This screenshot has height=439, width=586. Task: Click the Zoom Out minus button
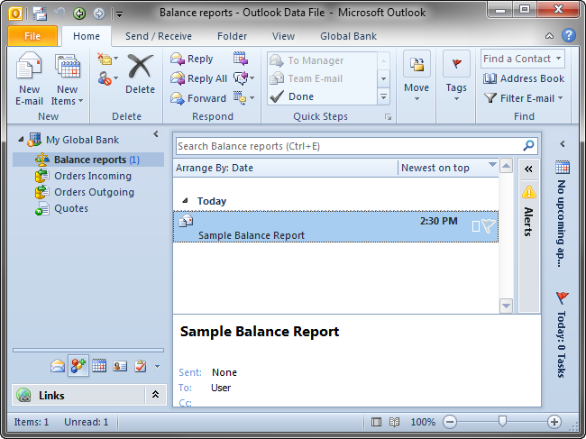(x=450, y=422)
